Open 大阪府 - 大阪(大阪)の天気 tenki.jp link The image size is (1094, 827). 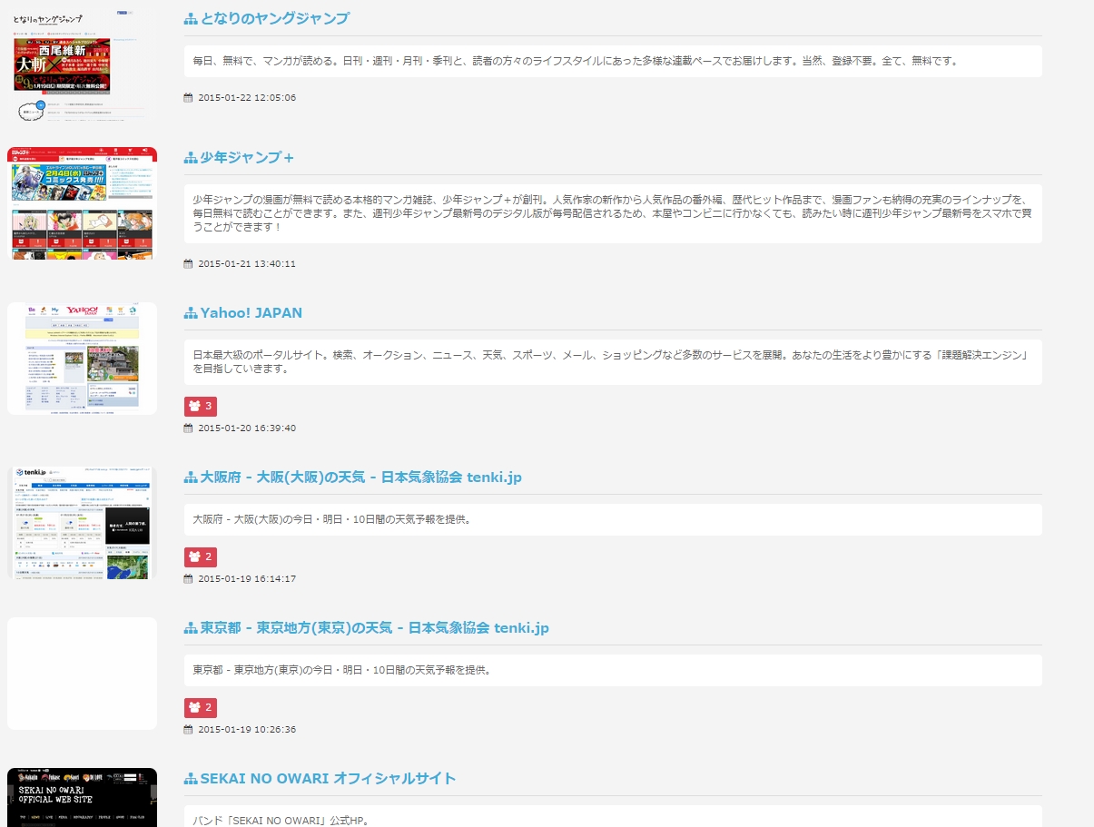(360, 477)
